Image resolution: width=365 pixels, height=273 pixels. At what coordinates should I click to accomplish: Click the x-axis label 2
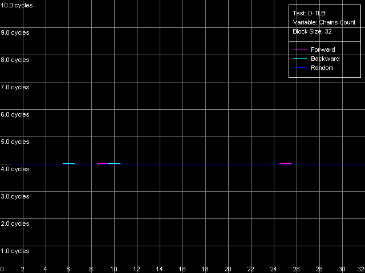pyautogui.click(x=23, y=269)
